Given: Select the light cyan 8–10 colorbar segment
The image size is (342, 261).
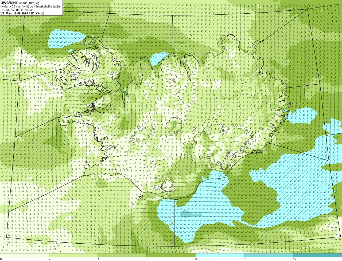Looking at the screenshot, I should (220, 255).
